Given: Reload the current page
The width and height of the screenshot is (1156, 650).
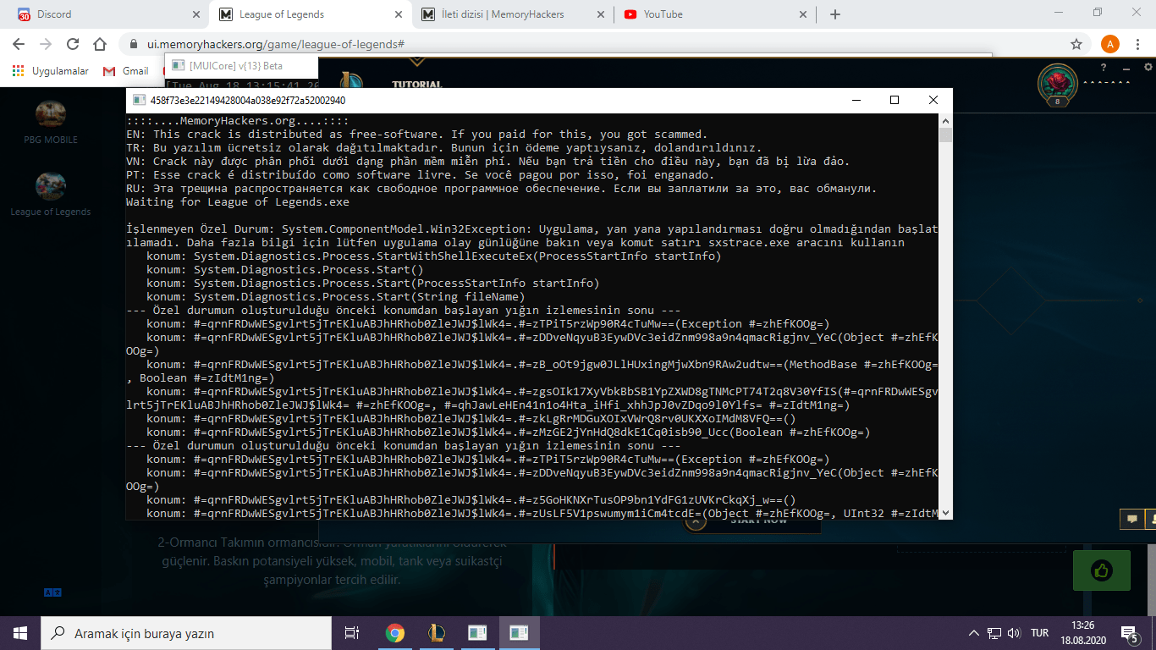Looking at the screenshot, I should (73, 44).
